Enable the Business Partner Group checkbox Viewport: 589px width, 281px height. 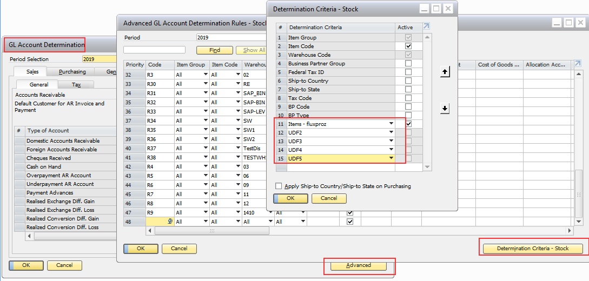[x=408, y=64]
